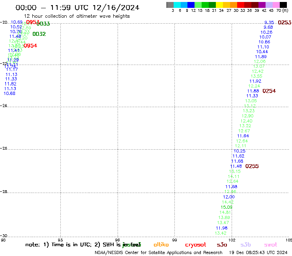This screenshot has width=292, height=256.
Task: Click the wave height value 13.42
Action: pyautogui.click(x=221, y=233)
